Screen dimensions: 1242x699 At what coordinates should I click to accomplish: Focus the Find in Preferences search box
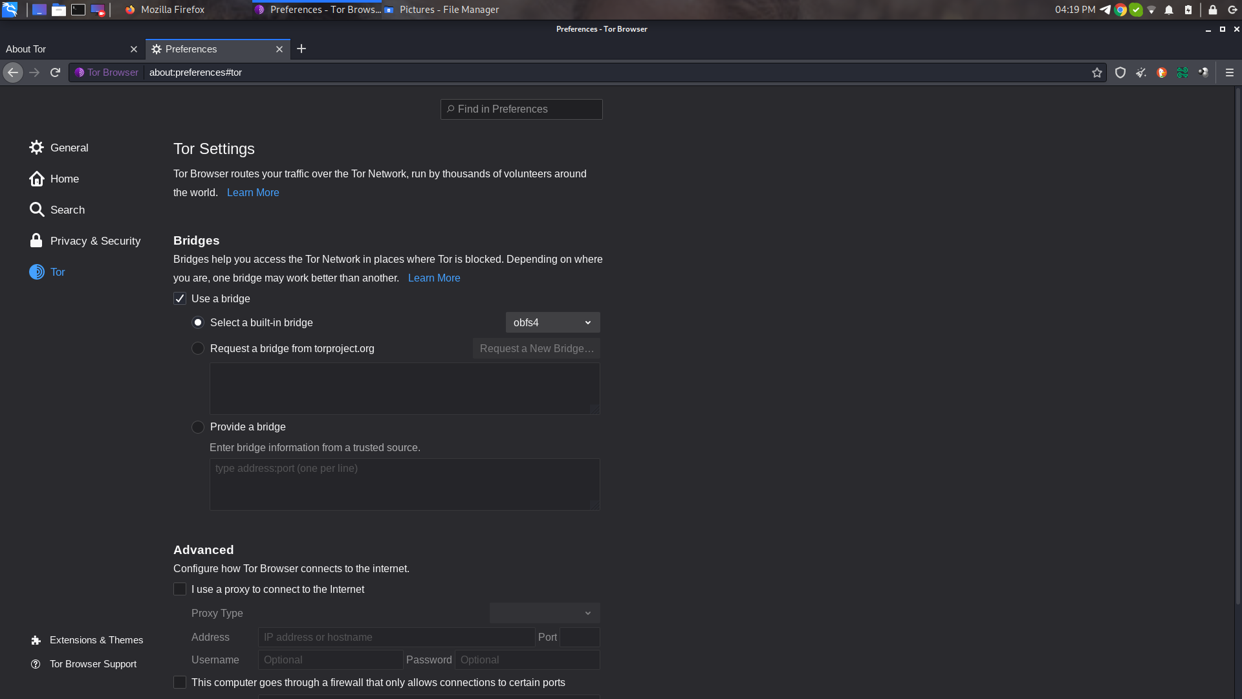point(521,109)
